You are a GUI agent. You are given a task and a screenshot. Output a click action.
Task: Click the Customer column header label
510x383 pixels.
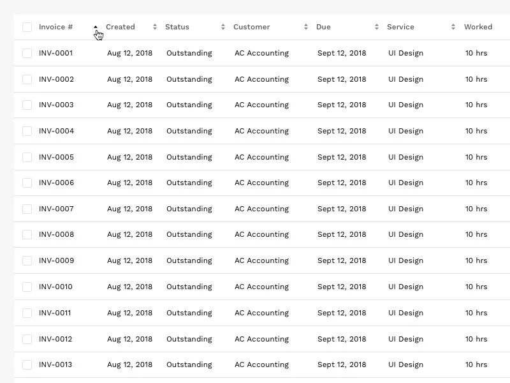(252, 27)
